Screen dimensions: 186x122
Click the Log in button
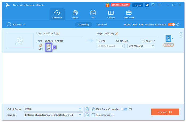tap(138, 5)
